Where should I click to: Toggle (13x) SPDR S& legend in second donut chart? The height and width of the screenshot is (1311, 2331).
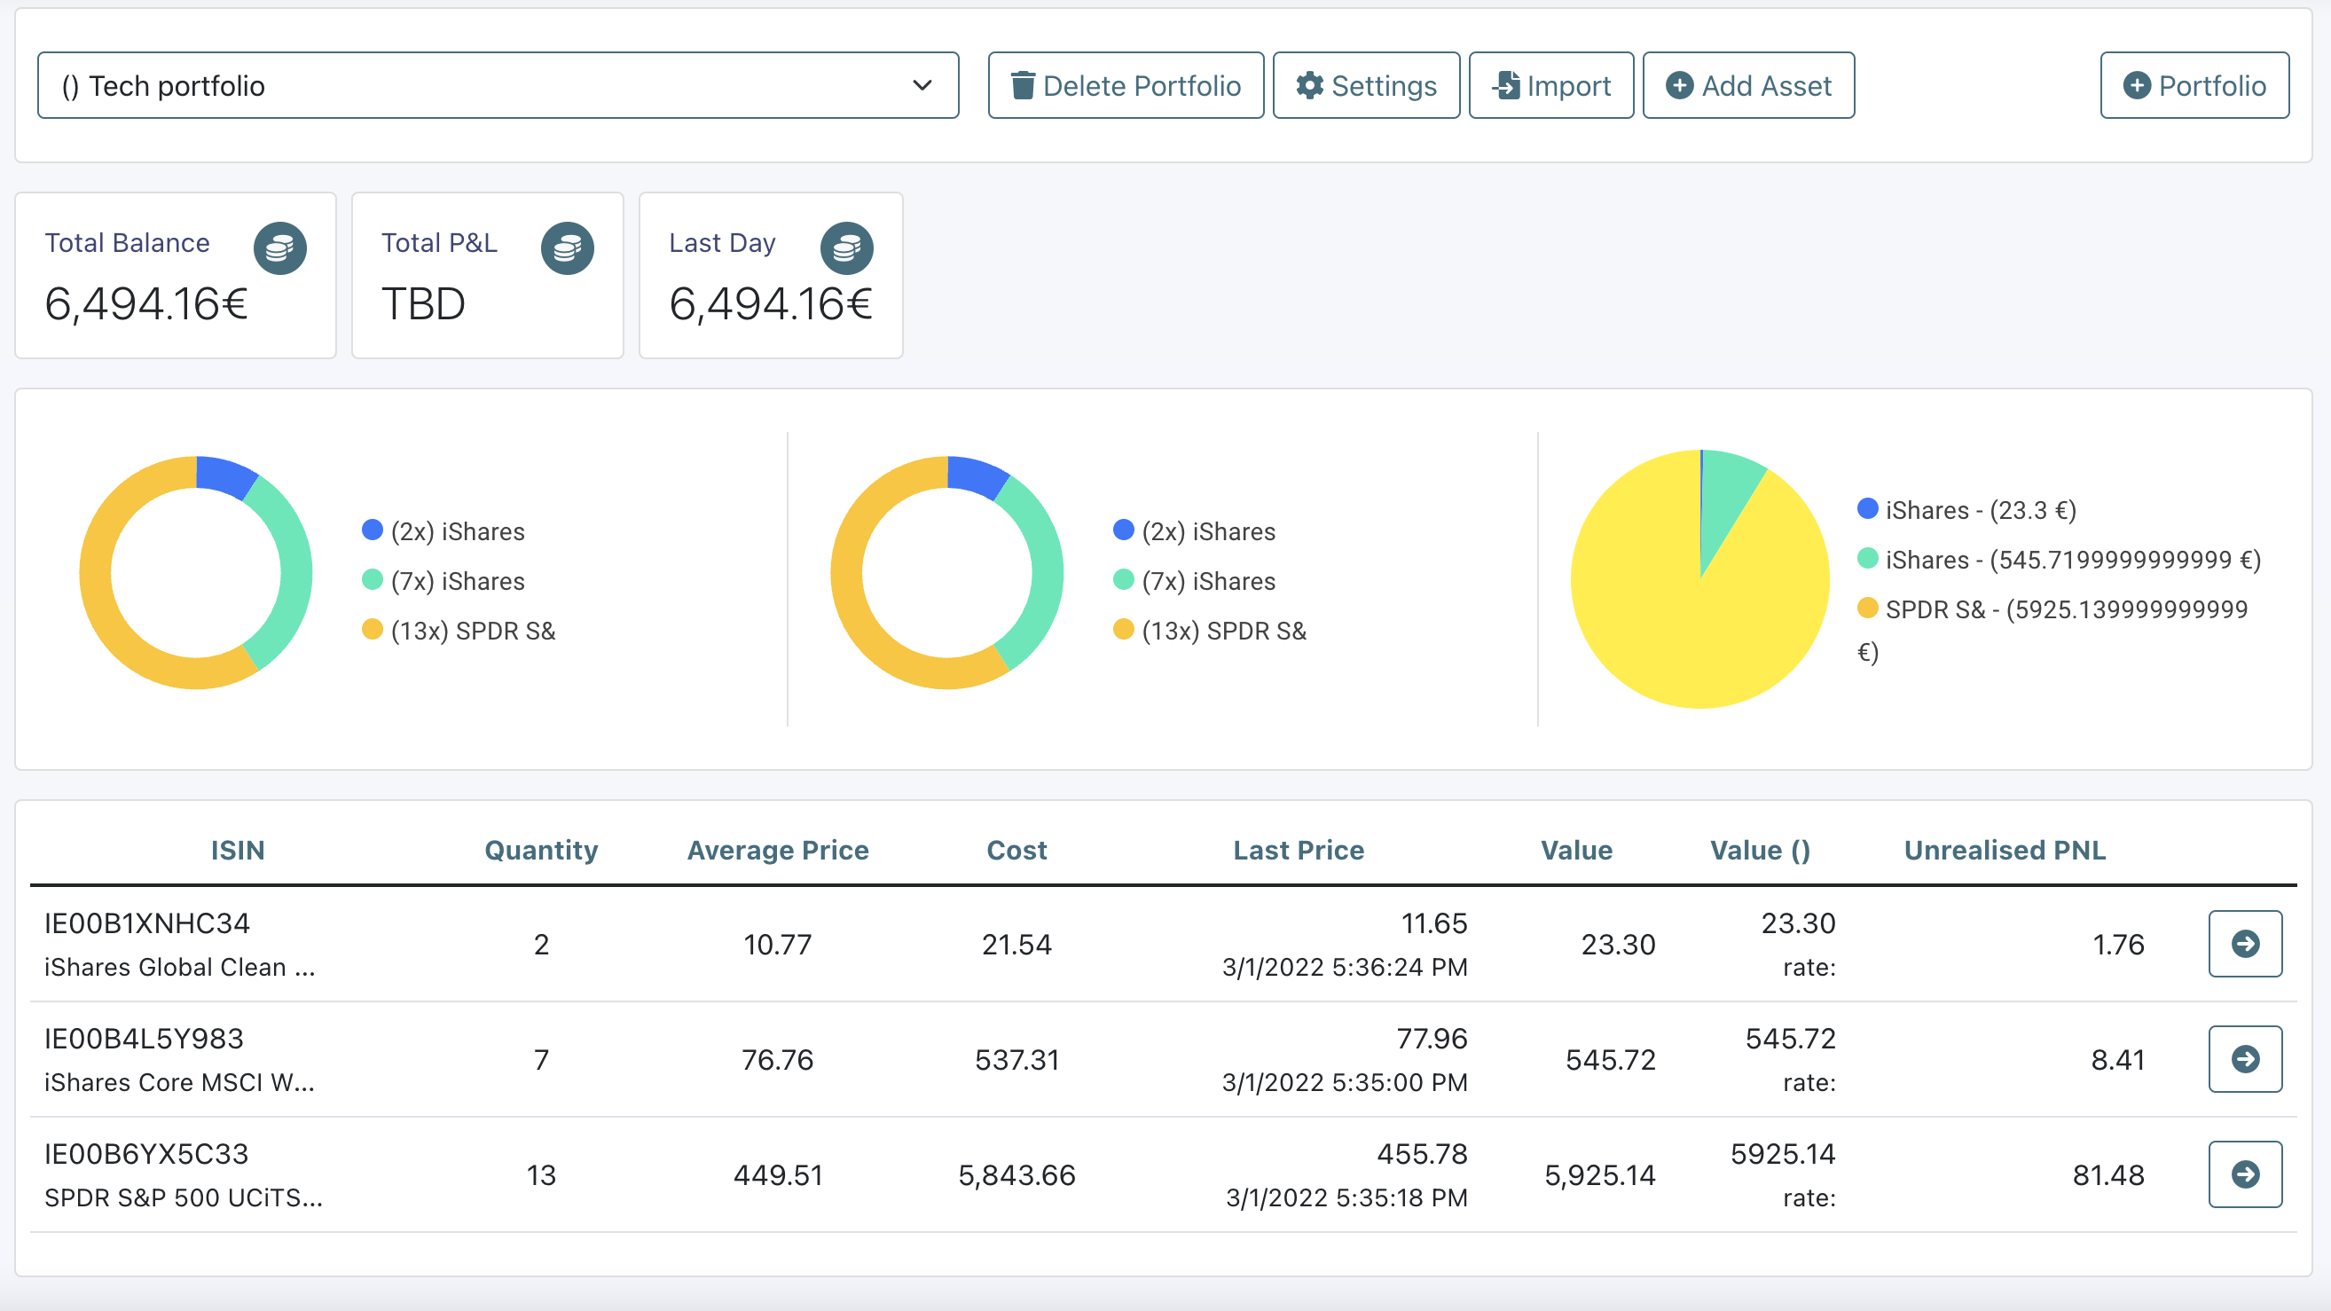pyautogui.click(x=1222, y=631)
